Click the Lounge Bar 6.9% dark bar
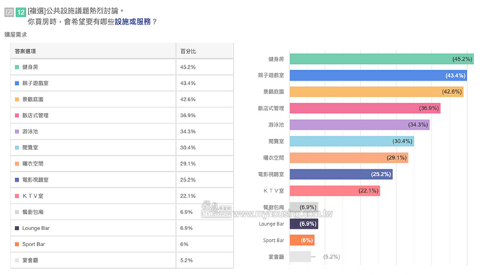The image size is (491, 275). [304, 224]
